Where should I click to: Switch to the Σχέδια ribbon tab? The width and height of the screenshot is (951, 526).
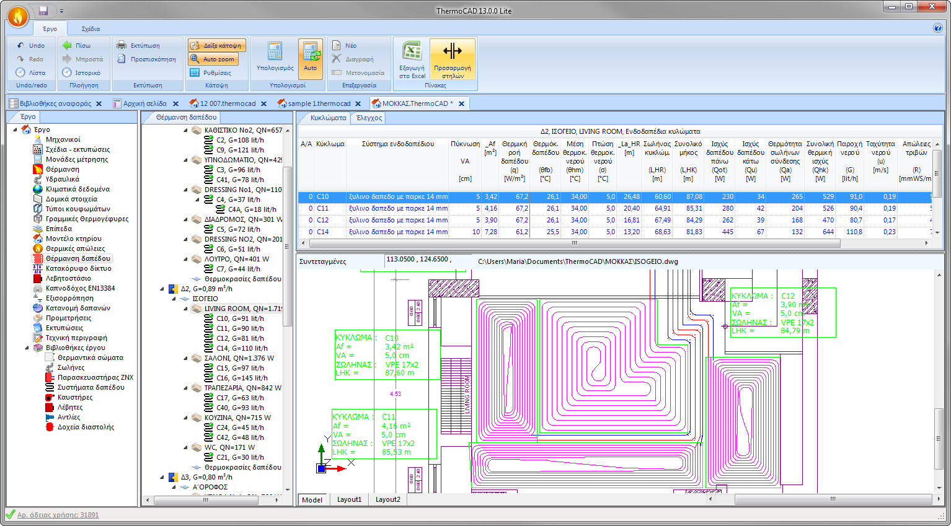pyautogui.click(x=91, y=28)
